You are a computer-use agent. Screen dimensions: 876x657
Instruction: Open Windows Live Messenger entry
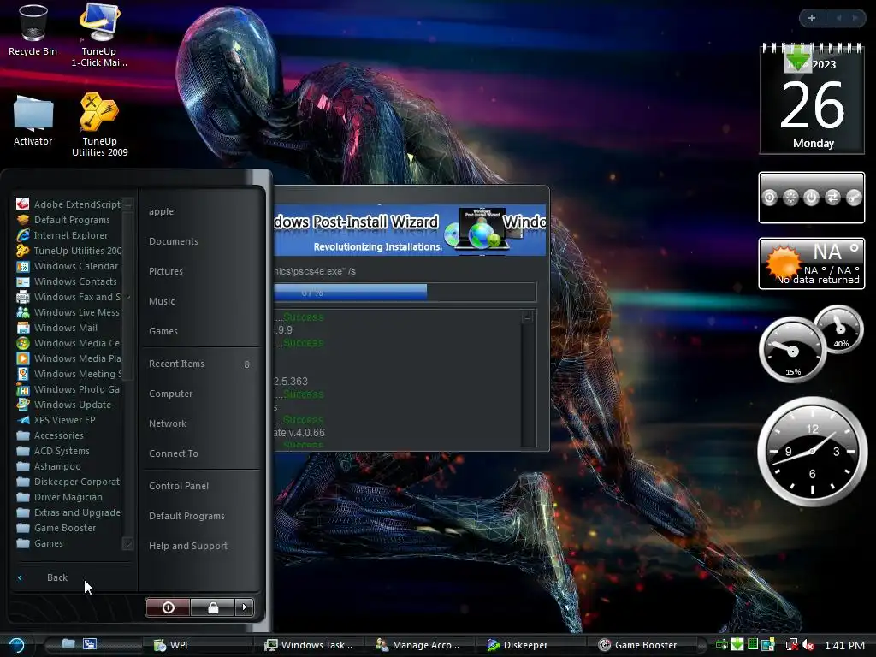(x=68, y=312)
